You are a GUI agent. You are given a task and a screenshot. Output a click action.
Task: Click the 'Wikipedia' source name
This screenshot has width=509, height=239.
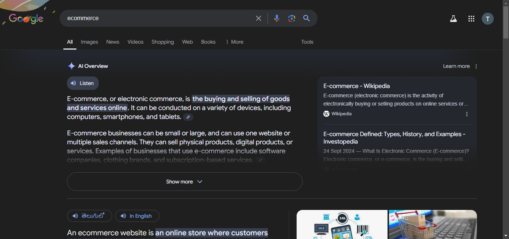(x=341, y=114)
